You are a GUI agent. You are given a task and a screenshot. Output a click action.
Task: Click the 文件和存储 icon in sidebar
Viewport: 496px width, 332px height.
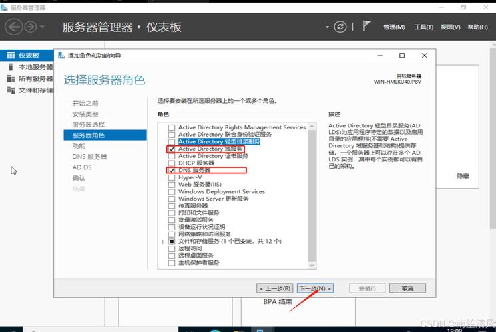[11, 90]
